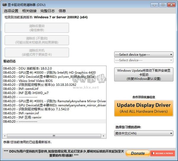Viewport: 178px width, 161px height.
Task: Close the DDU window
Action: 171,5
